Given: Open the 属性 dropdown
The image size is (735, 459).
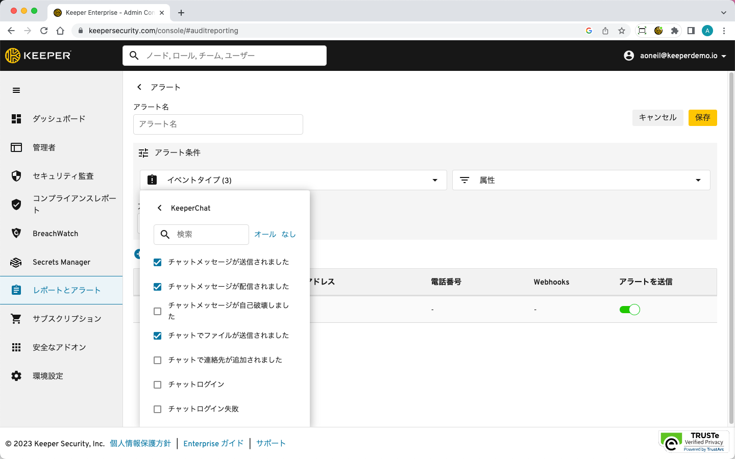Looking at the screenshot, I should tap(581, 180).
